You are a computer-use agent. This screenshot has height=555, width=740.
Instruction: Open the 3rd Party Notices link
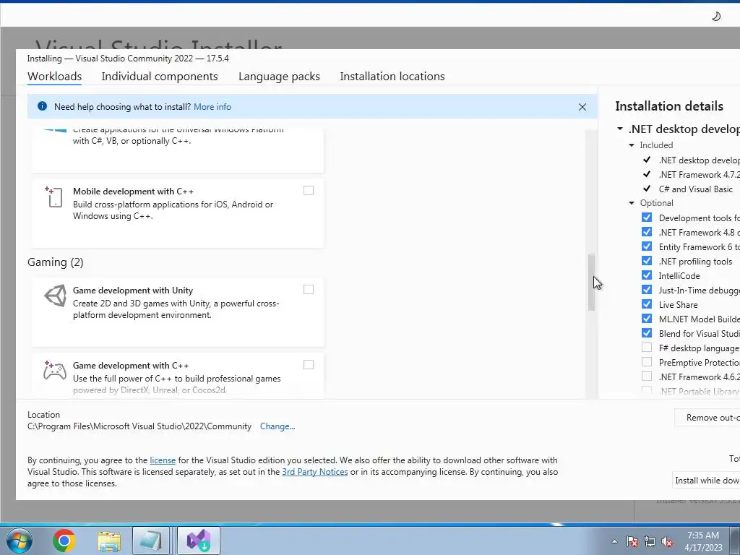(315, 472)
